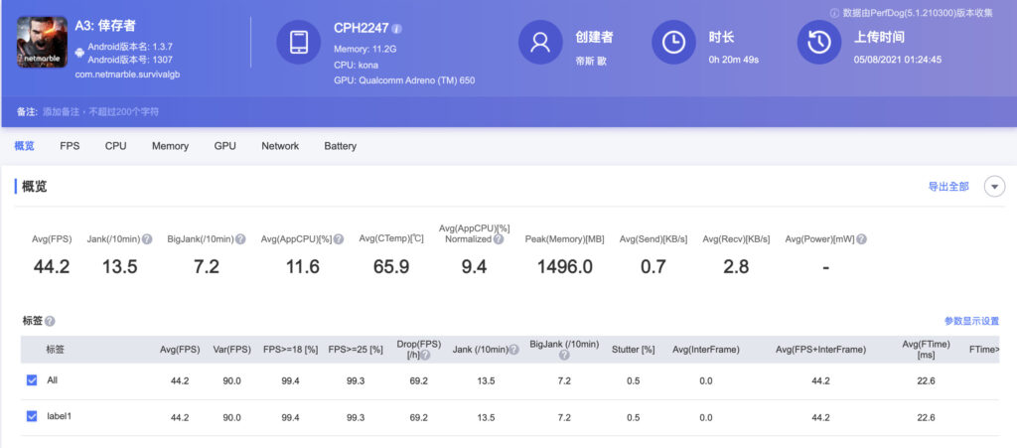Click the upload time history icon

818,42
